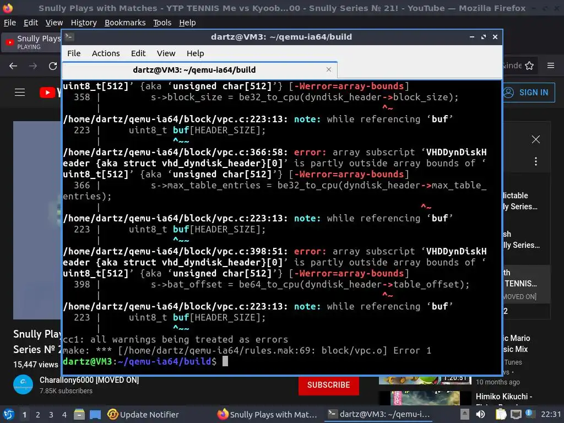564x423 pixels.
Task: Switch to workspace 2
Action: 38,415
